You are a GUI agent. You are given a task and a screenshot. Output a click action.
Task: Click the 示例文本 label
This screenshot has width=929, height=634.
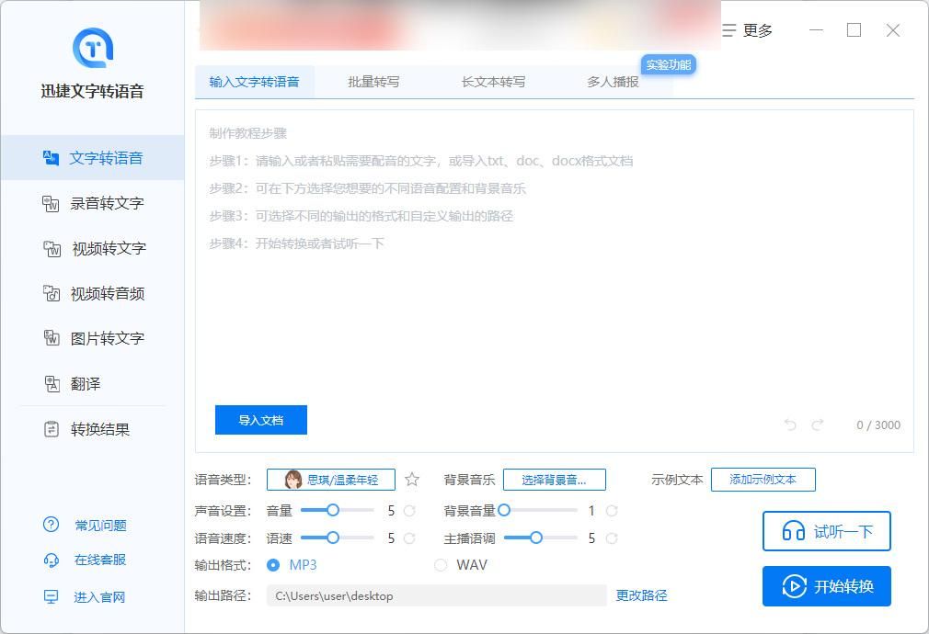(677, 480)
